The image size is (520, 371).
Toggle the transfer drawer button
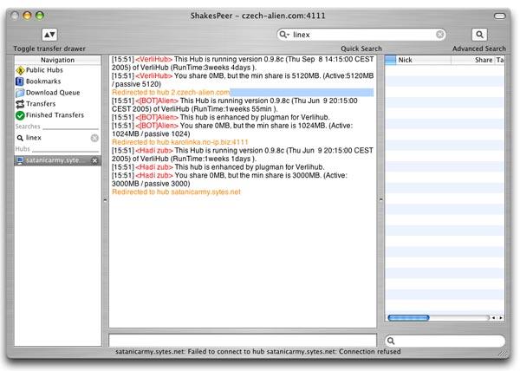tap(49, 35)
